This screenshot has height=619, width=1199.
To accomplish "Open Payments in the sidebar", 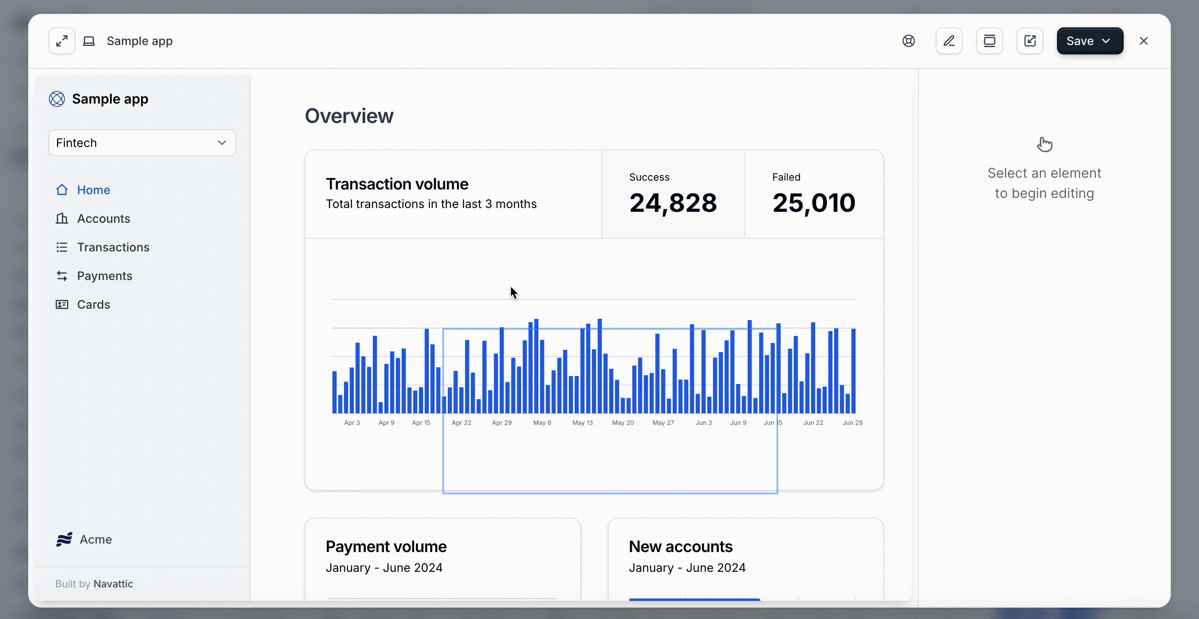I will click(x=104, y=276).
